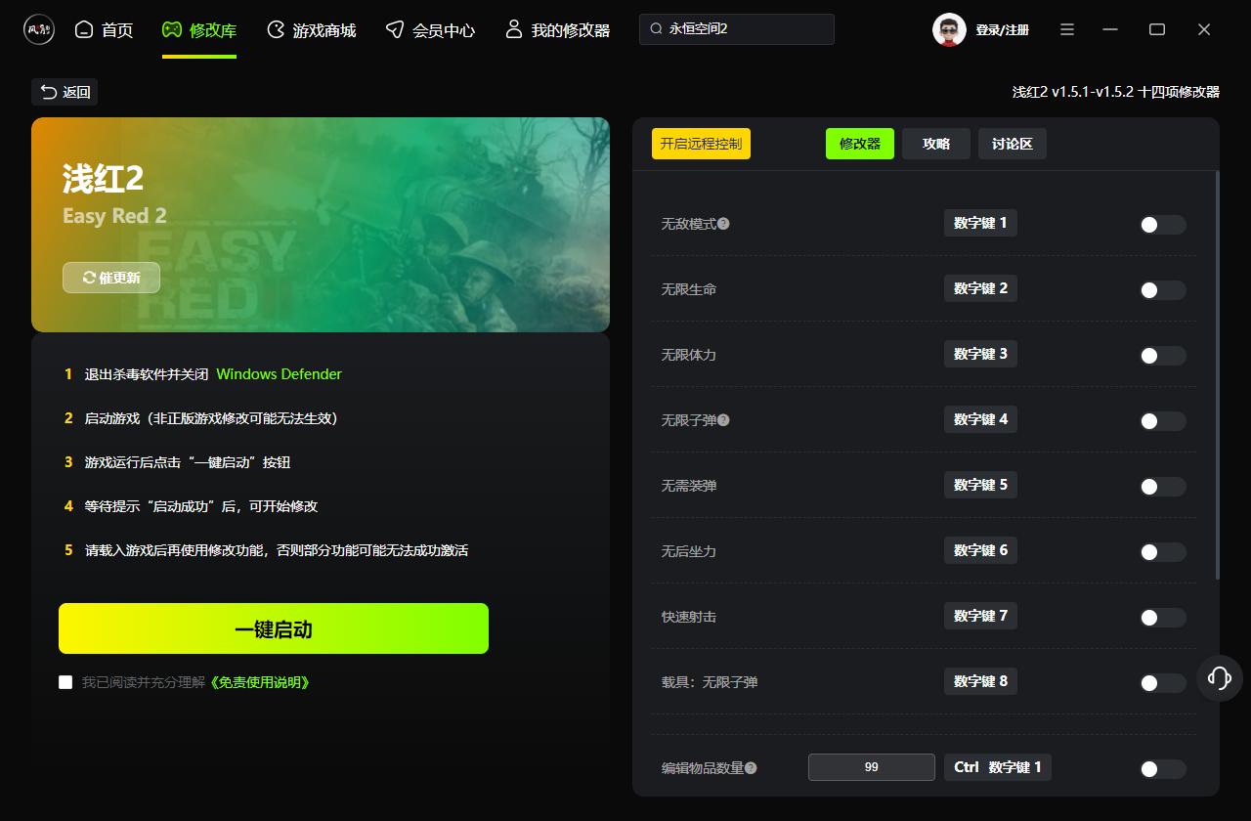Toggle 无限子弹 on
1251x821 pixels.
[x=1163, y=421]
